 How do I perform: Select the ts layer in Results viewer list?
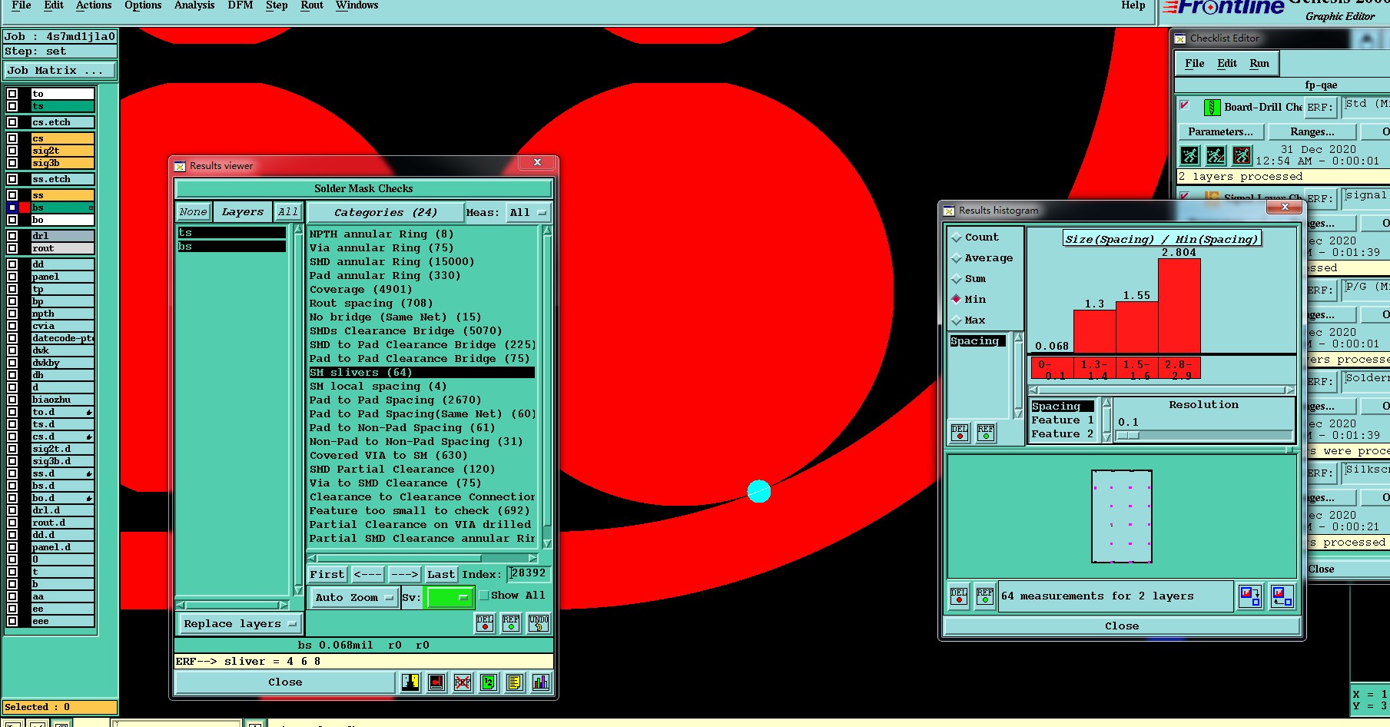(231, 233)
